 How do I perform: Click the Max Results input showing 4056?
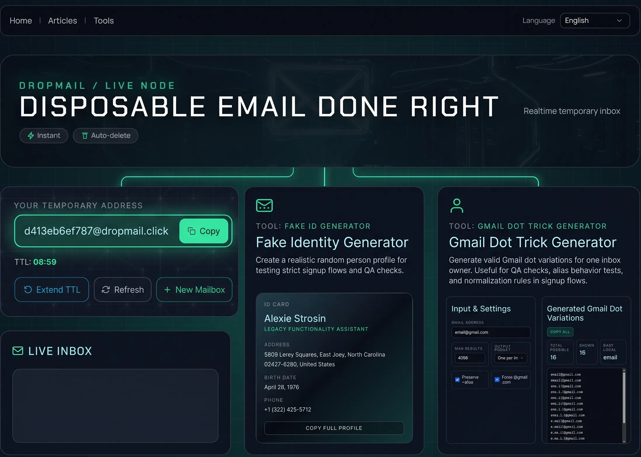470,358
